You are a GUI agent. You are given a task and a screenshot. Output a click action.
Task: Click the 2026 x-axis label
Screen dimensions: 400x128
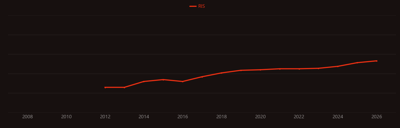point(377,117)
